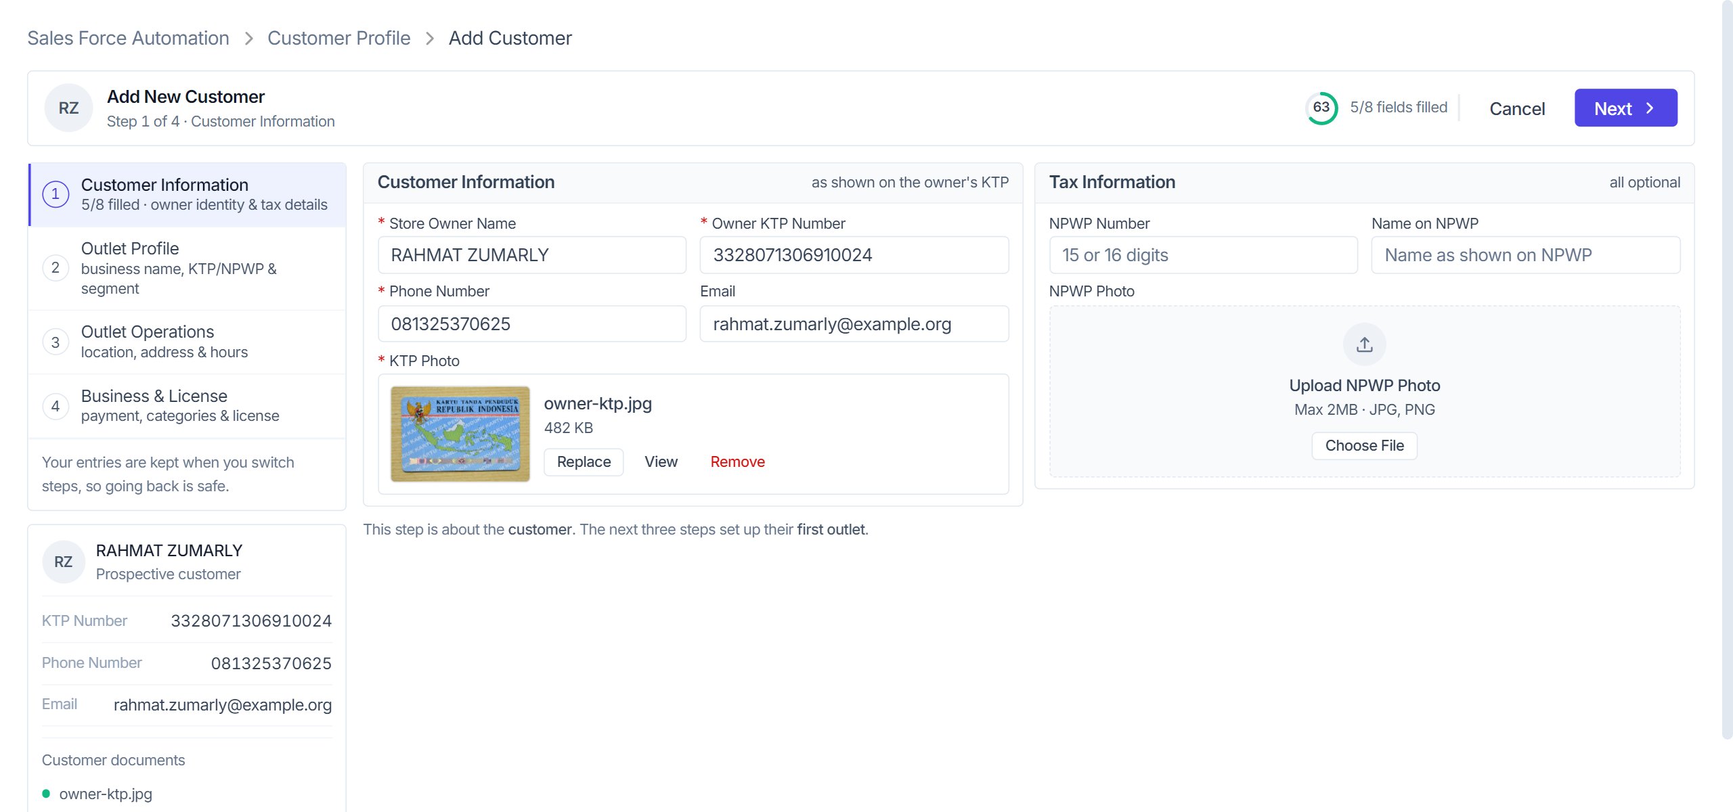Focus the Store Owner Name field
This screenshot has height=812, width=1733.
click(532, 255)
